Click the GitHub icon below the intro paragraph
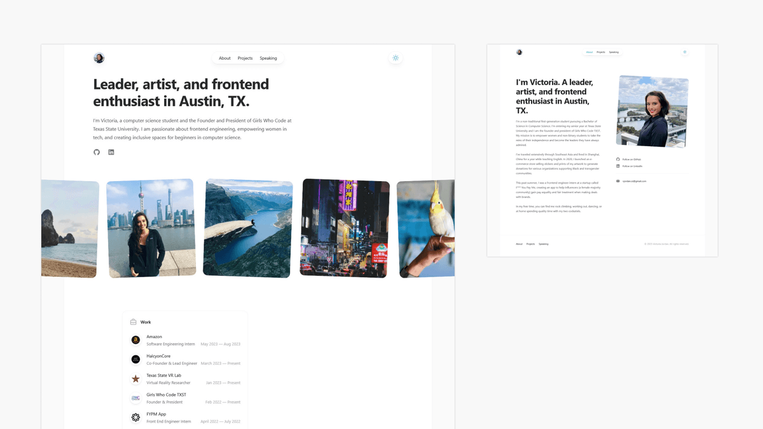The height and width of the screenshot is (429, 763). 97,152
